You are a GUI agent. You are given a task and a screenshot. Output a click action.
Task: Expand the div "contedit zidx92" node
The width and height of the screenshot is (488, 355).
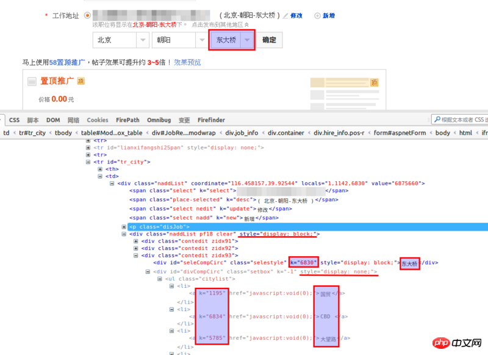[135, 248]
